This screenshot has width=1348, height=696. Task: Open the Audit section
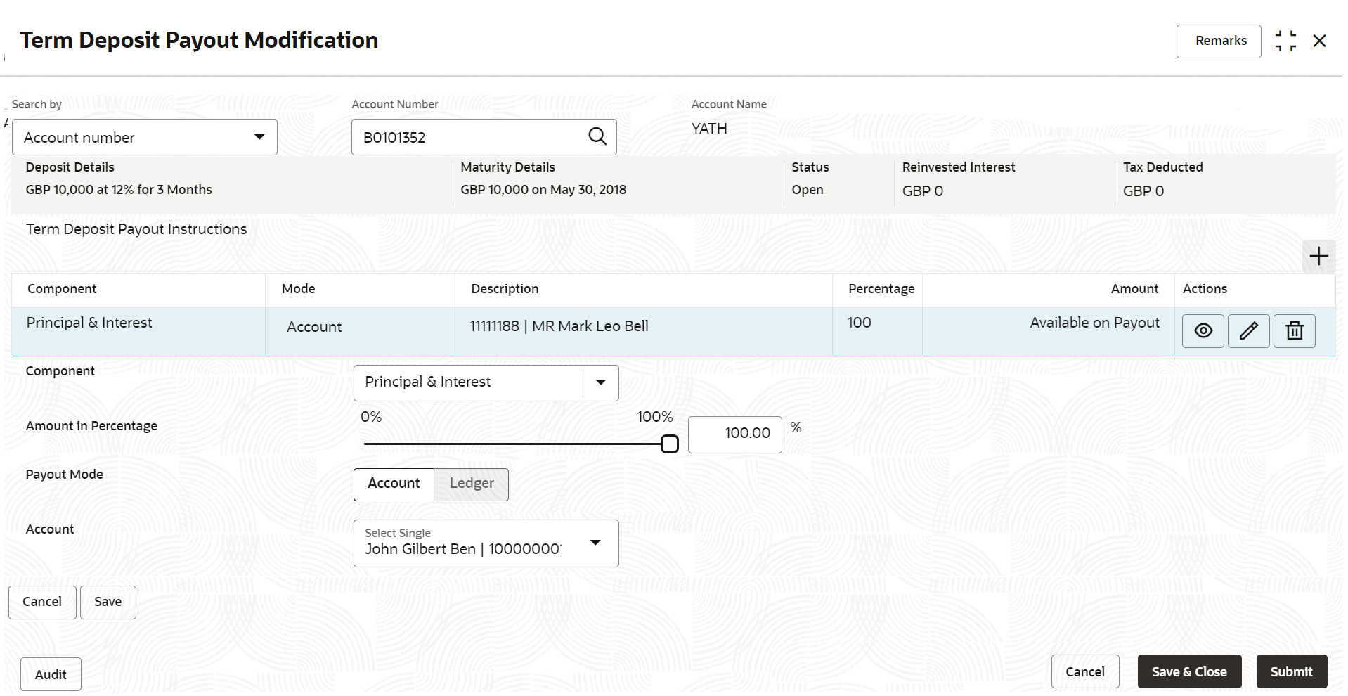pos(51,674)
